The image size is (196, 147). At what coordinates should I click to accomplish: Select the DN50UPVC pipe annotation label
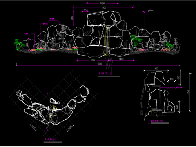point(175,88)
